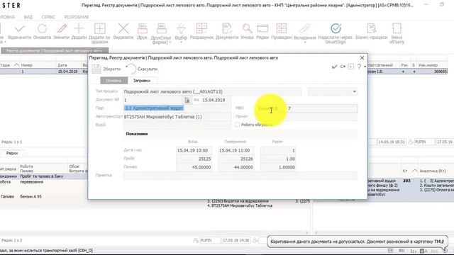Click the Паливо departure value 45.00000
The image size is (454, 255).
(x=194, y=167)
